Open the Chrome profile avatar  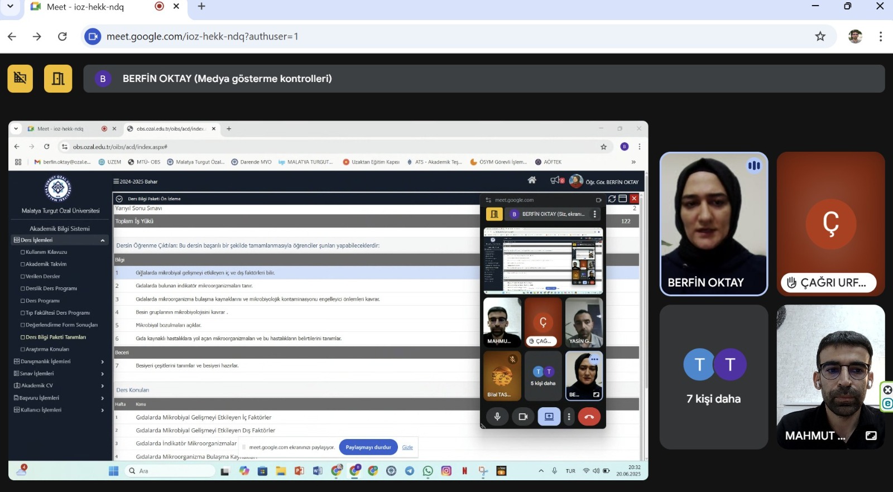point(854,36)
